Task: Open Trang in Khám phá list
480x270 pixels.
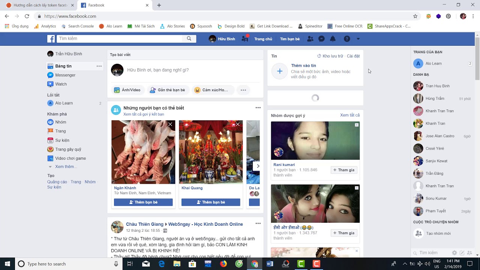Action: [60, 131]
